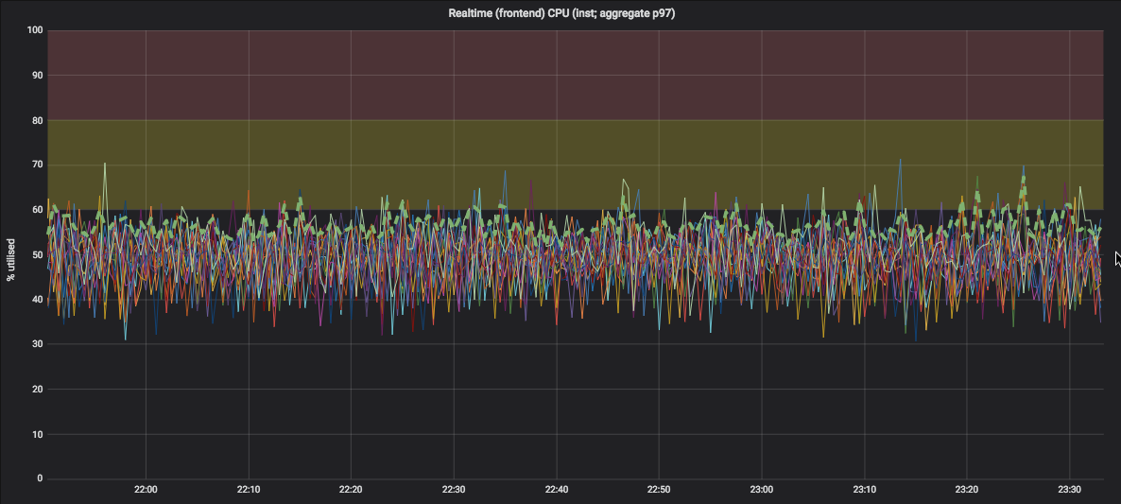Click the 22:30 time axis label
Screen dimensions: 1121x504
pyautogui.click(x=454, y=490)
